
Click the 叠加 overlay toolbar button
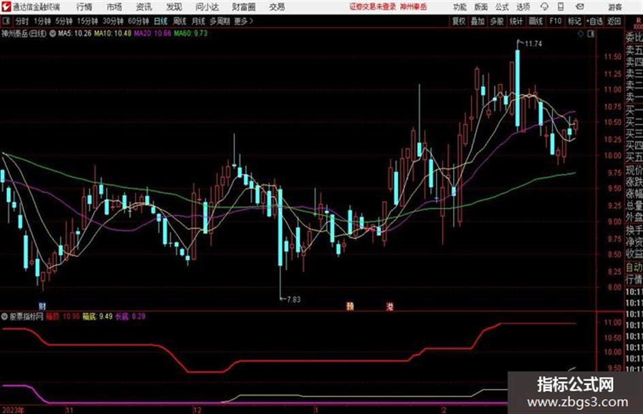tap(478, 21)
